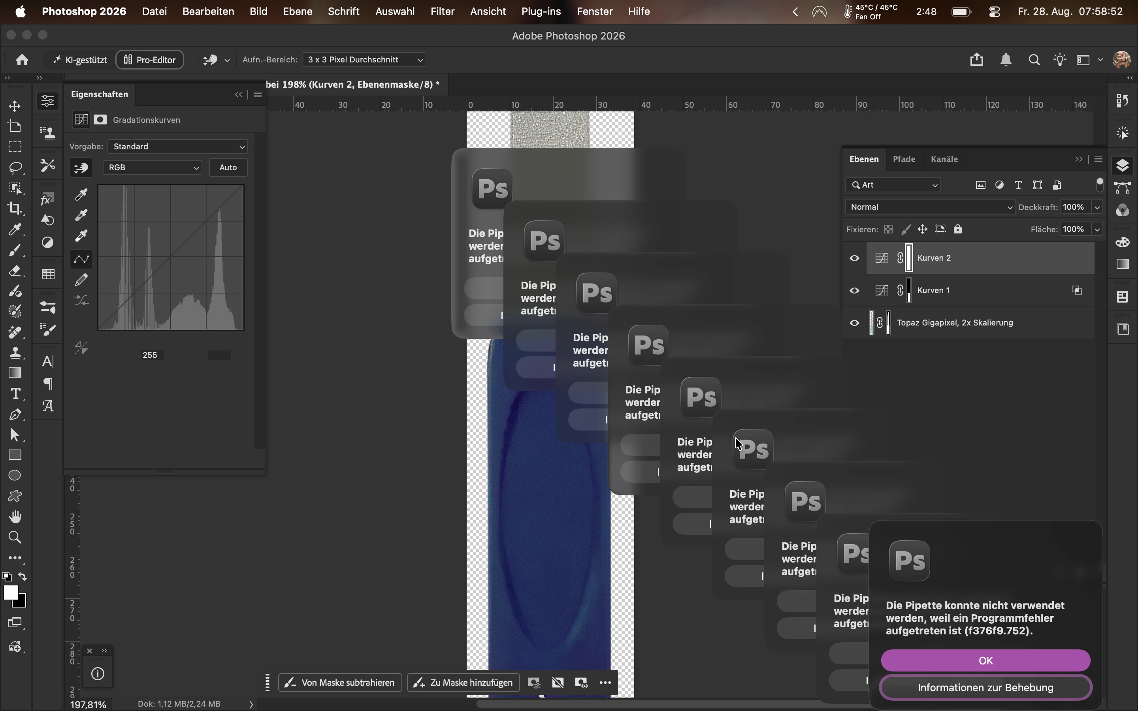Open the Bearbeiten menu
The height and width of the screenshot is (711, 1138).
(x=208, y=11)
